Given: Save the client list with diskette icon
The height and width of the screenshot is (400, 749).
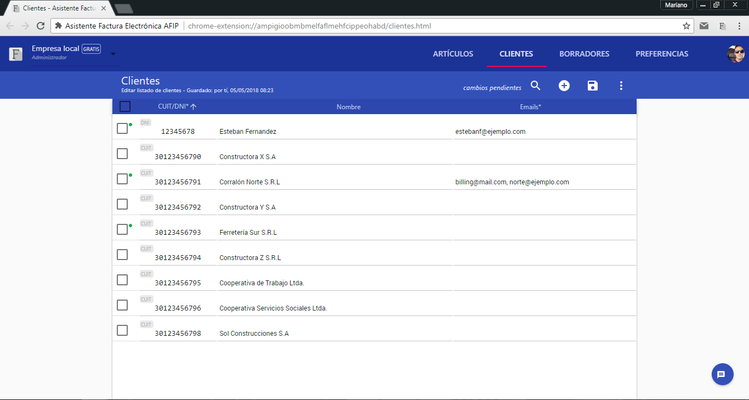Looking at the screenshot, I should [593, 86].
